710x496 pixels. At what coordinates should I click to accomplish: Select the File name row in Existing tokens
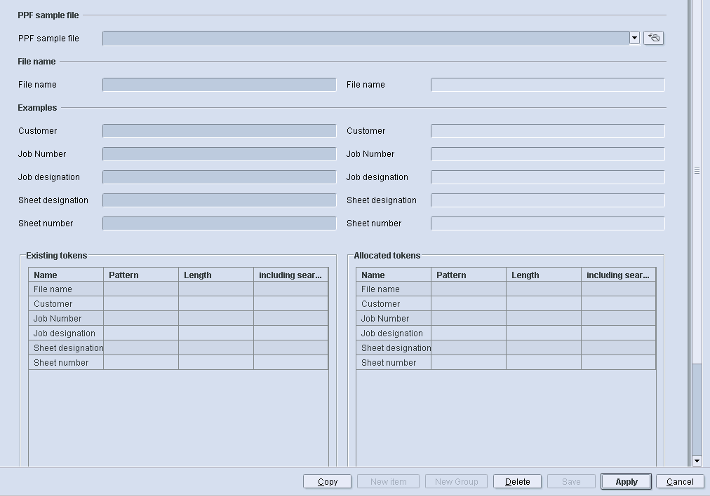pos(65,289)
